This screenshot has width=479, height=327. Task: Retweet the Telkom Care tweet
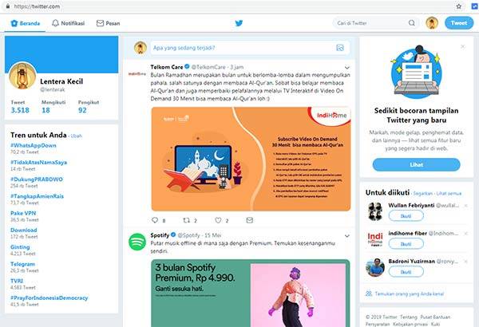(x=186, y=220)
